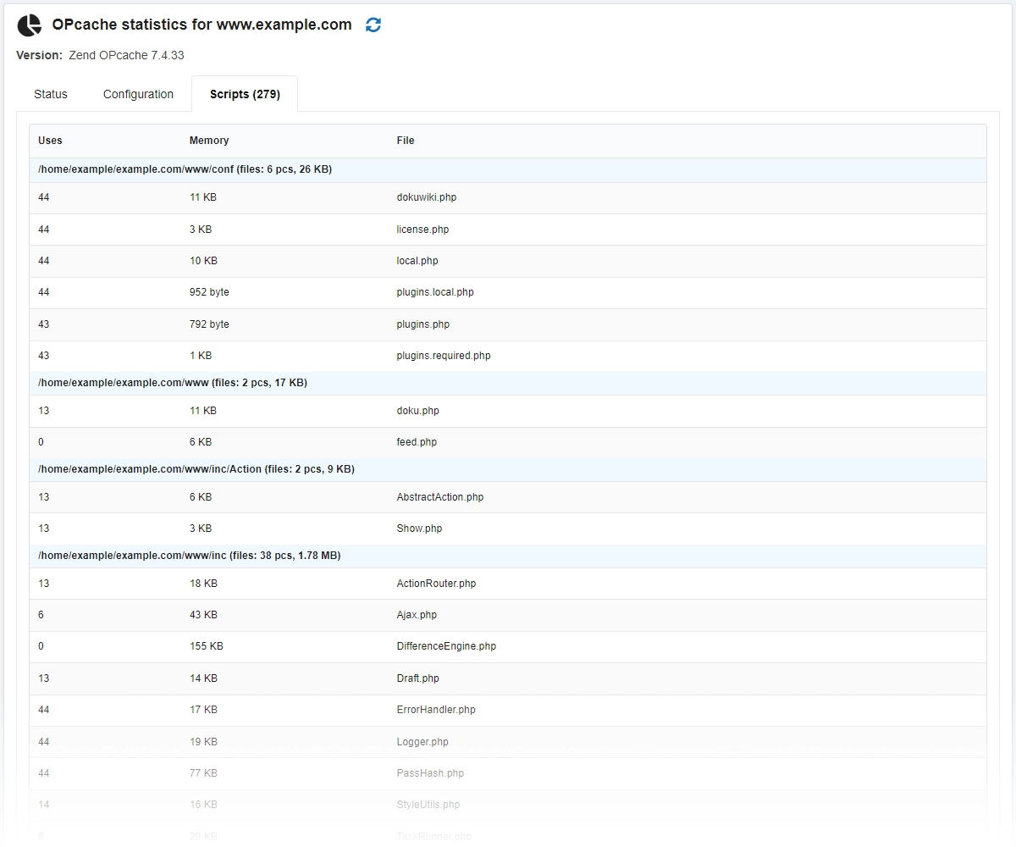1016x847 pixels.
Task: Click the Zend OPcache 7.4.33 version text
Action: pos(127,55)
